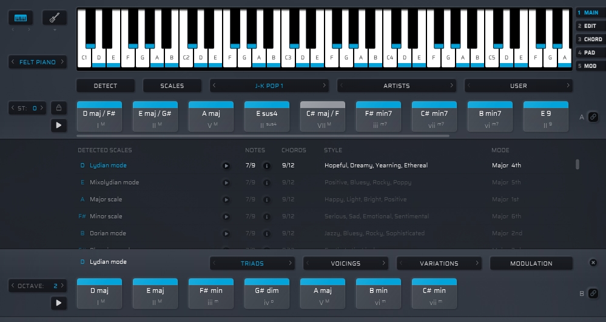
Task: Preview the Lydian mode scale with play
Action: tap(226, 166)
